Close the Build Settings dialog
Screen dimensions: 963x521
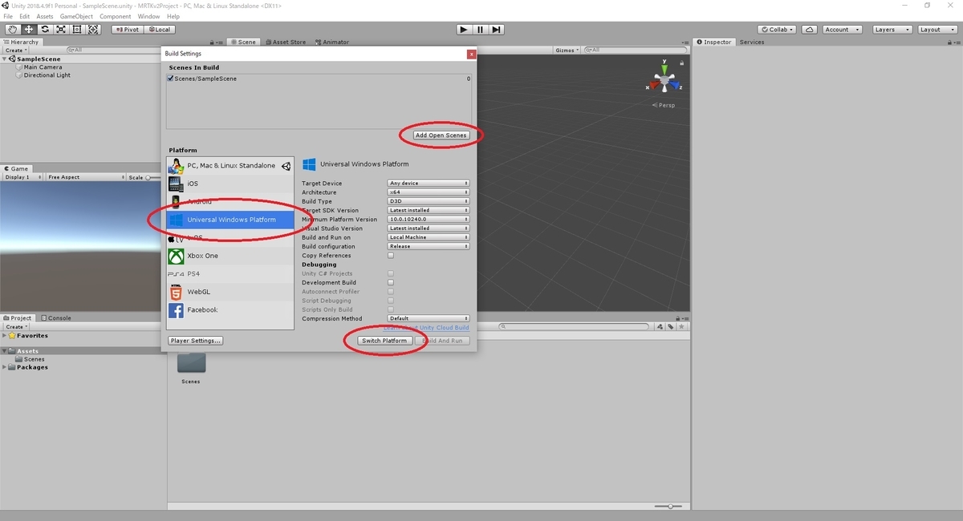(x=472, y=55)
